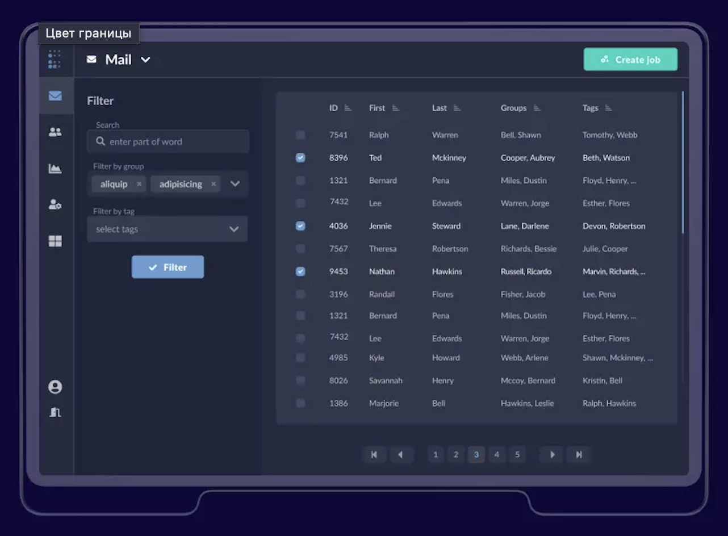Go to page 4

pos(497,454)
